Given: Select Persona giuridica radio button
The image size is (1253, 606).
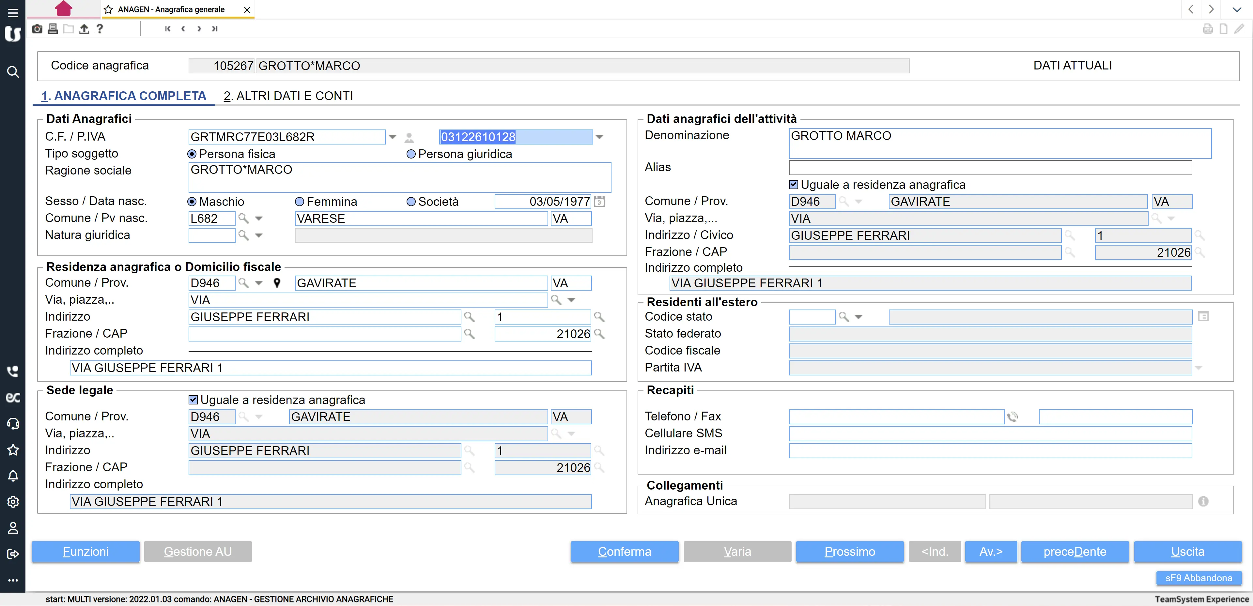Looking at the screenshot, I should [411, 154].
